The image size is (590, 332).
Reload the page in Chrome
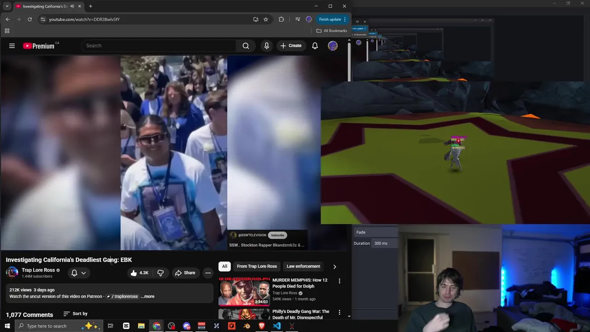pyautogui.click(x=30, y=19)
